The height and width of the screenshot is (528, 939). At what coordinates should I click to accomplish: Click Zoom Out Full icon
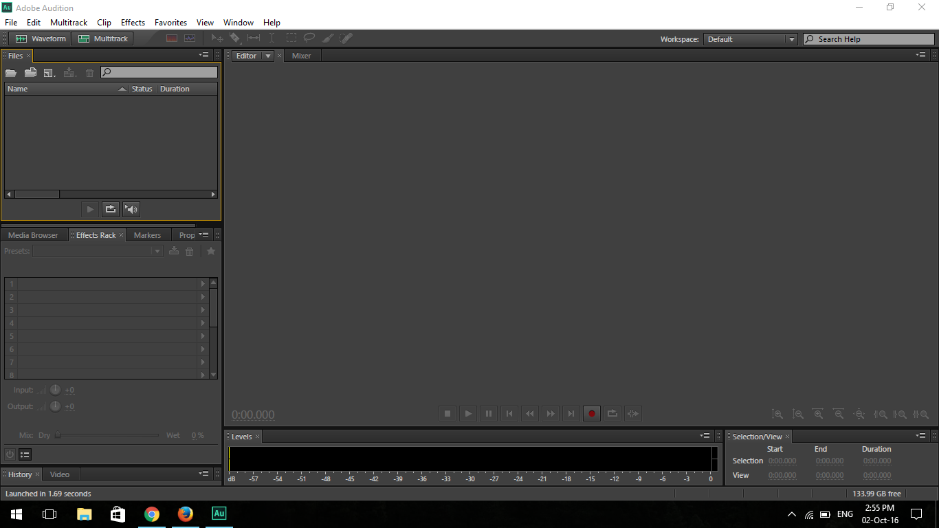point(859,414)
